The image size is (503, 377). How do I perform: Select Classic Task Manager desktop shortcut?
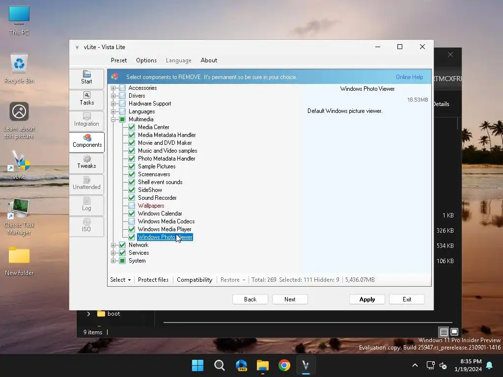pos(19,217)
